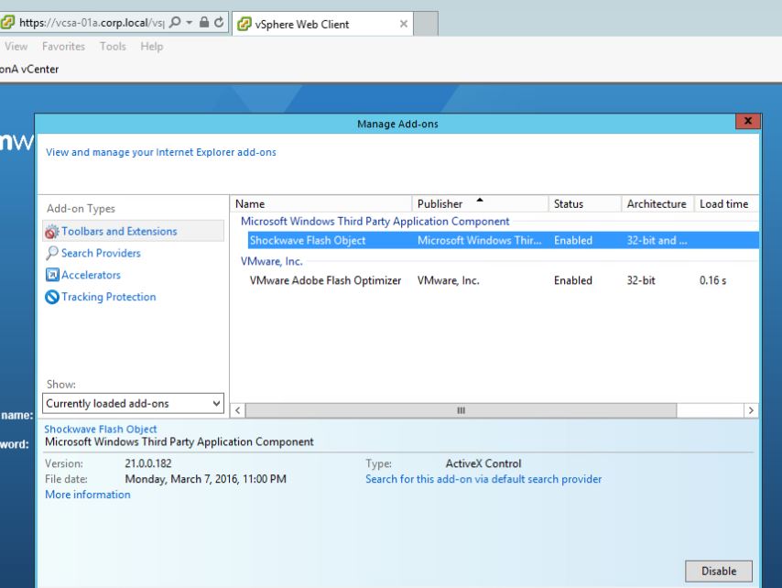Open the Help menu
This screenshot has height=588, width=782.
click(x=152, y=47)
